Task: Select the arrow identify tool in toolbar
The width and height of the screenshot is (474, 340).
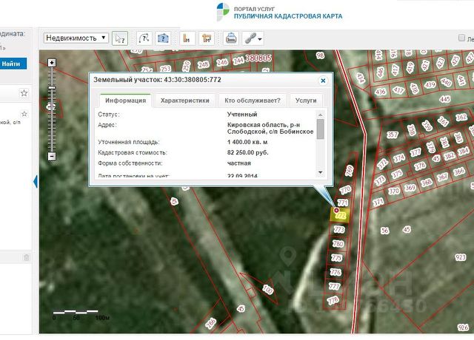Action: pyautogui.click(x=120, y=38)
